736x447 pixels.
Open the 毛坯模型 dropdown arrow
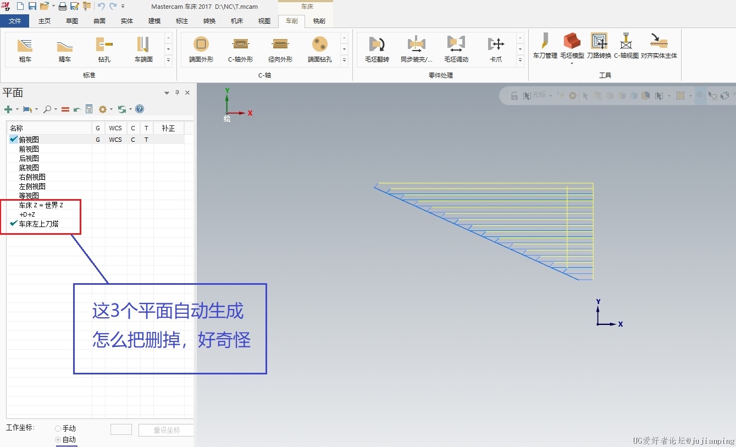point(572,63)
